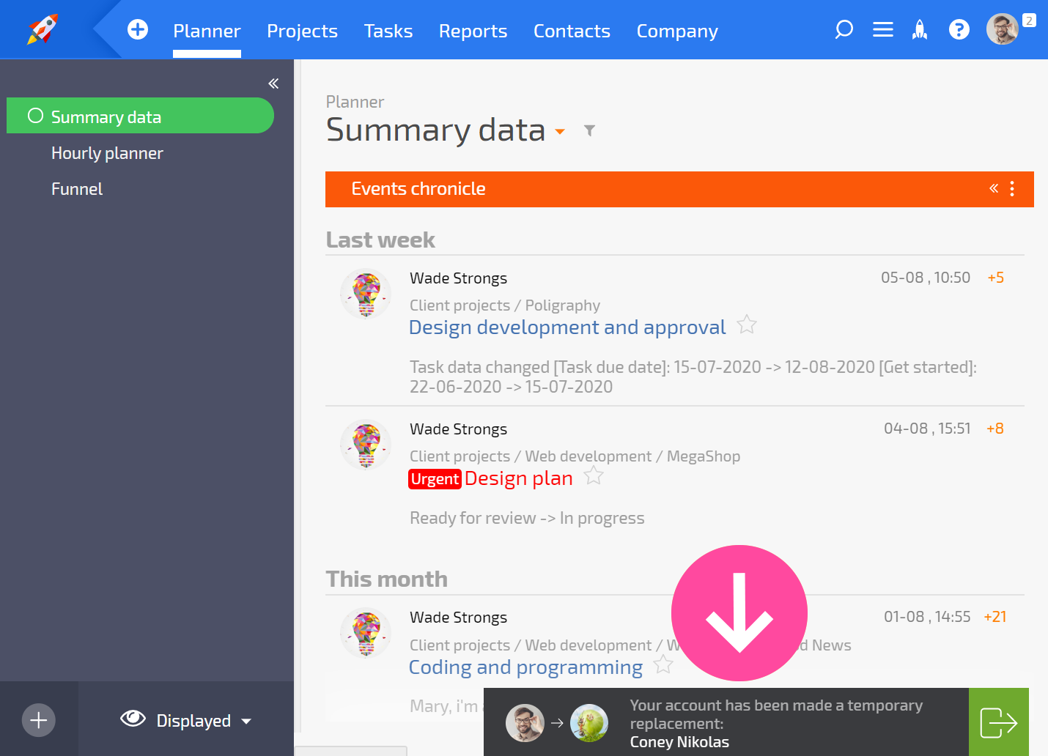Click the bearded man avatar in replacement notice
Viewport: 1048px width, 756px height.
coord(525,723)
